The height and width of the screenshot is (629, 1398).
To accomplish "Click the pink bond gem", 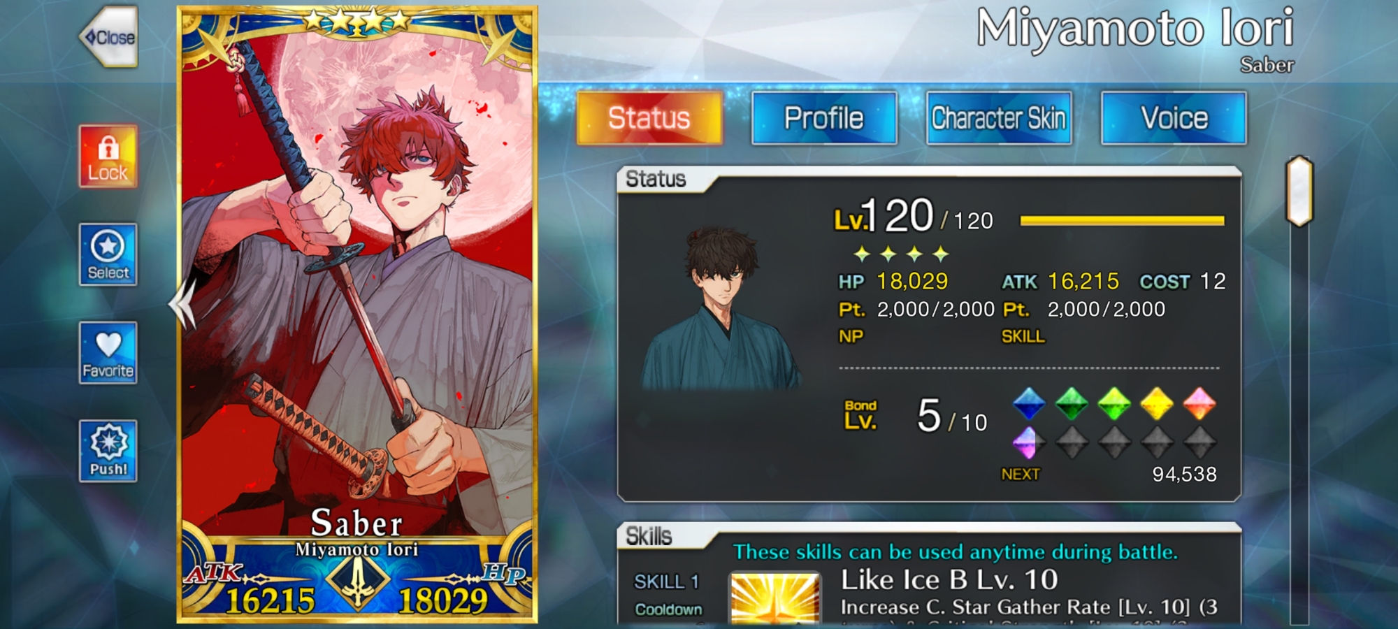I will 1199,404.
